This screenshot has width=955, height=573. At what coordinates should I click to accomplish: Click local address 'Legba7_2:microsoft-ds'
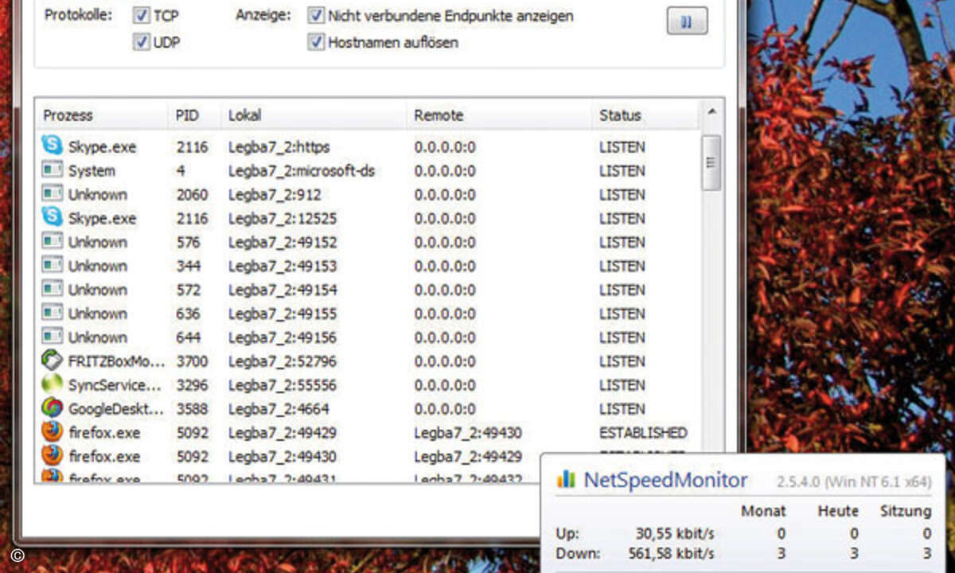(301, 171)
